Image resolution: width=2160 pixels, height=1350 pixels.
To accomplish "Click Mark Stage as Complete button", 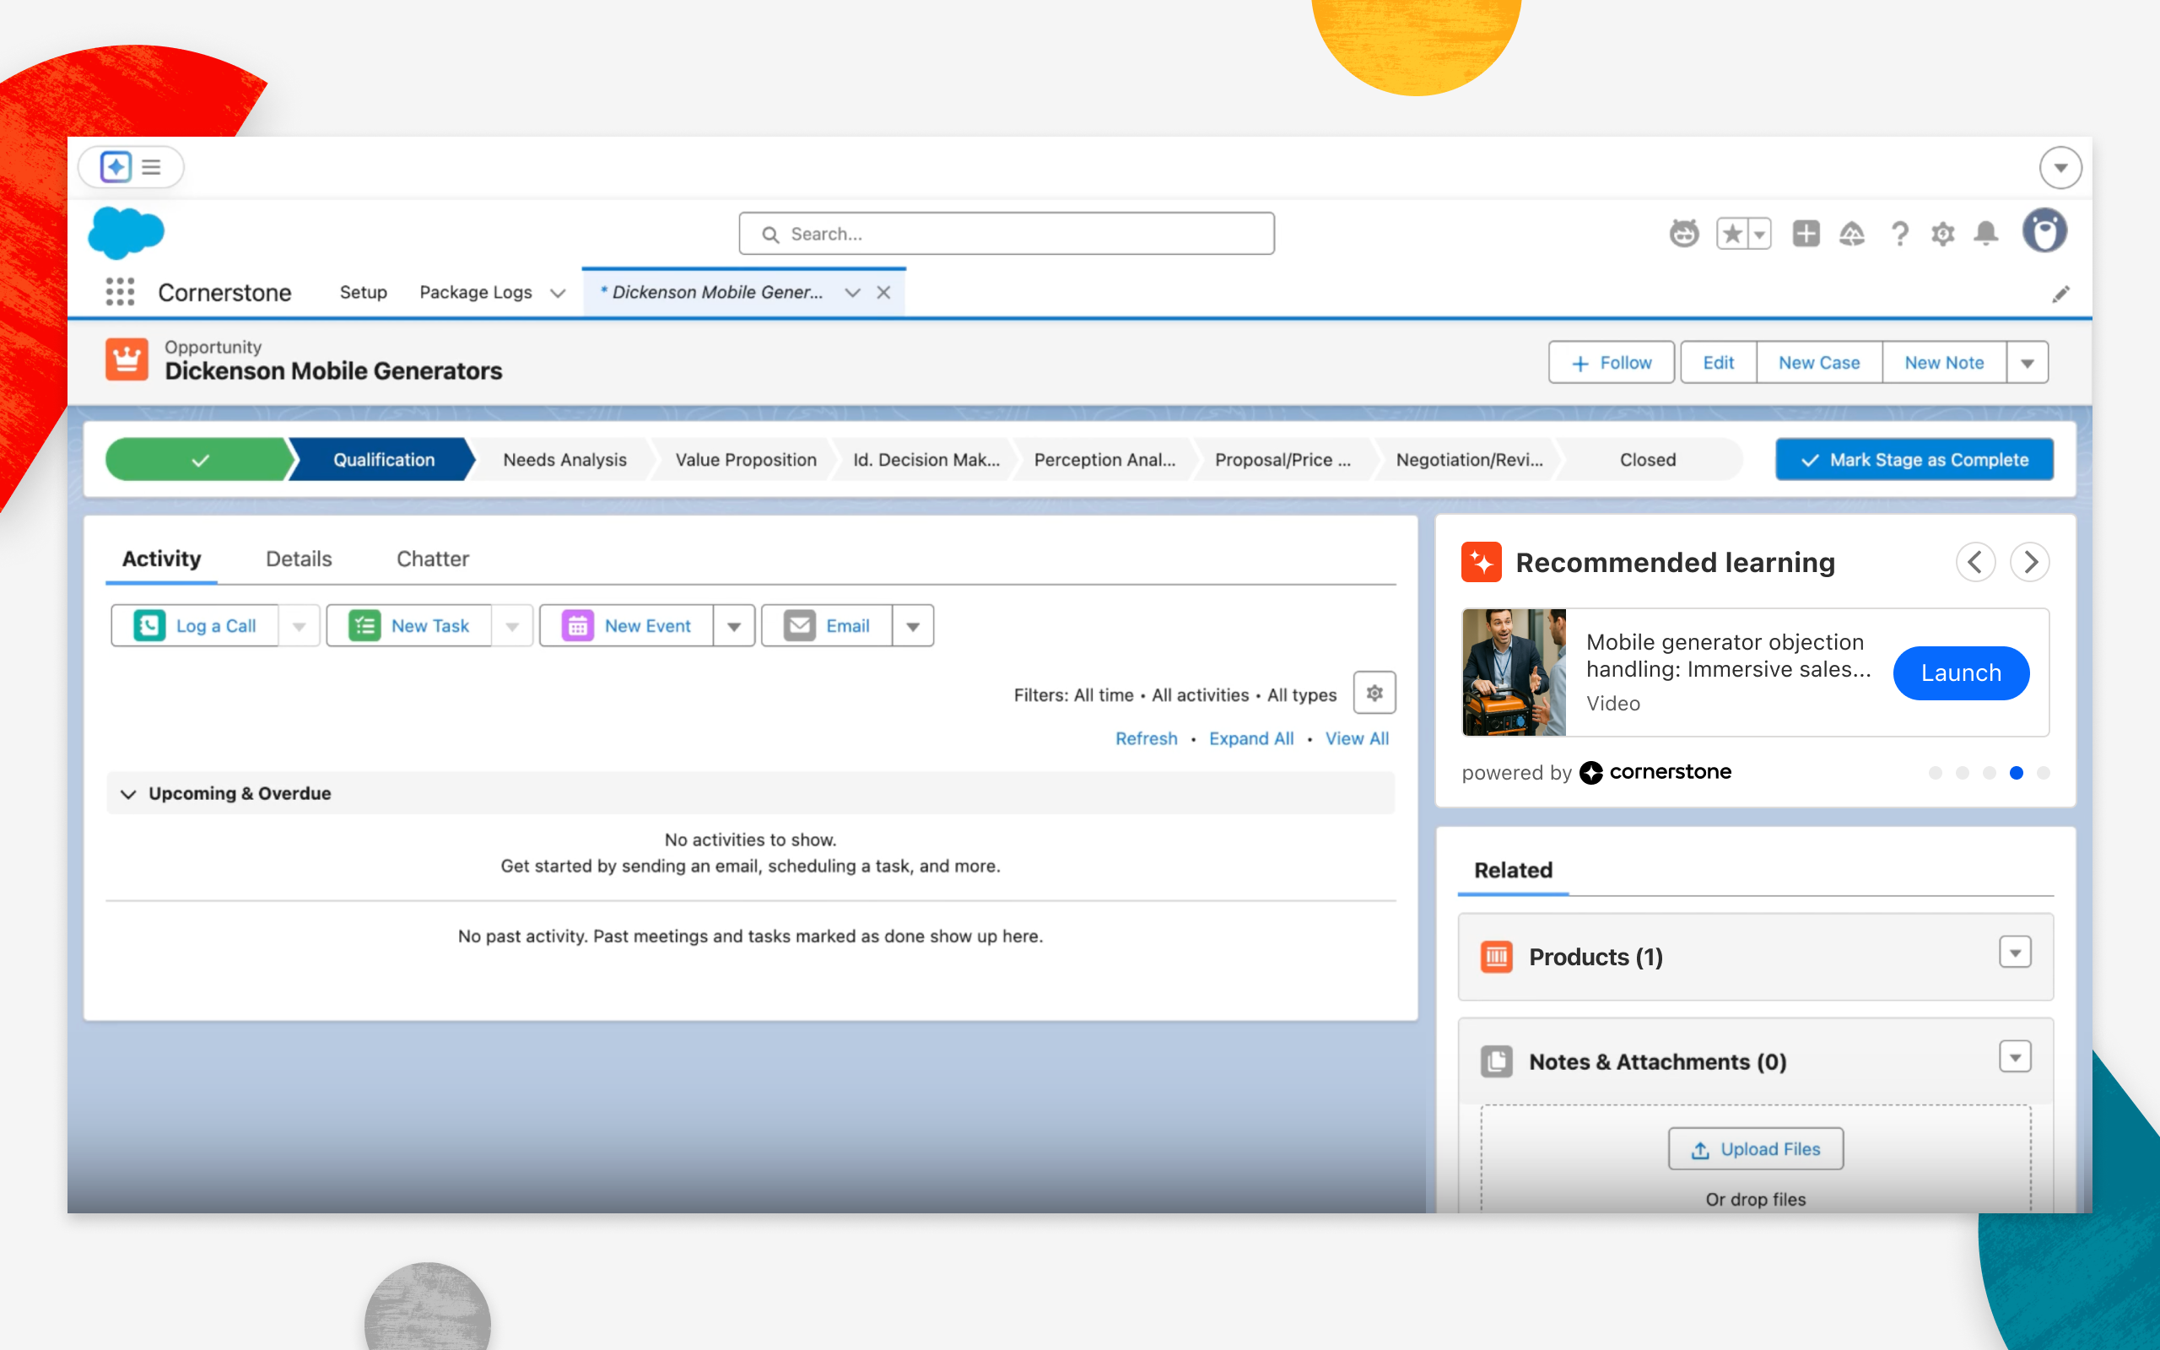I will [1914, 460].
